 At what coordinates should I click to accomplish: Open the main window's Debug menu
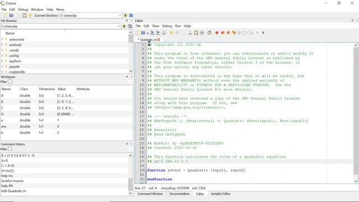pos(23,10)
